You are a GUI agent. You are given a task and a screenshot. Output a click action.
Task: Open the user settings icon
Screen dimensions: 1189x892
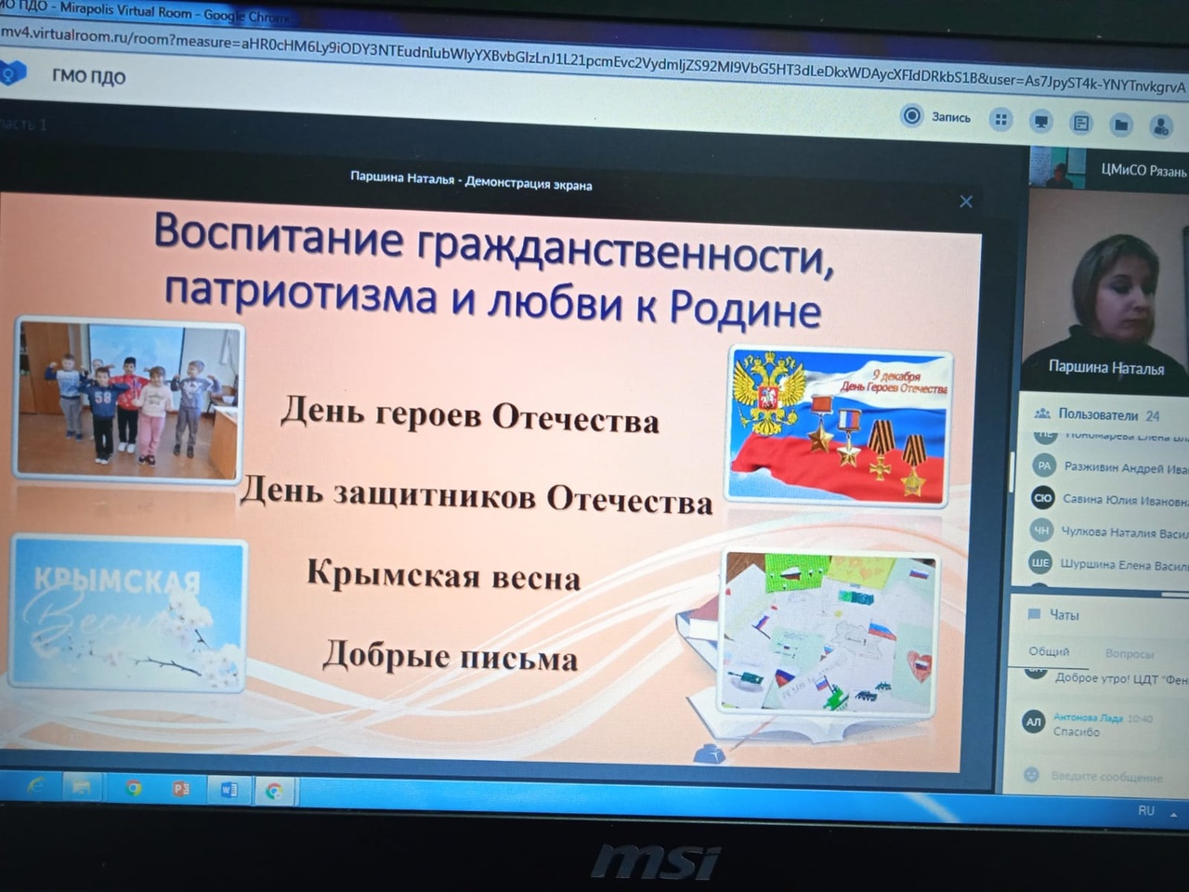click(1160, 126)
